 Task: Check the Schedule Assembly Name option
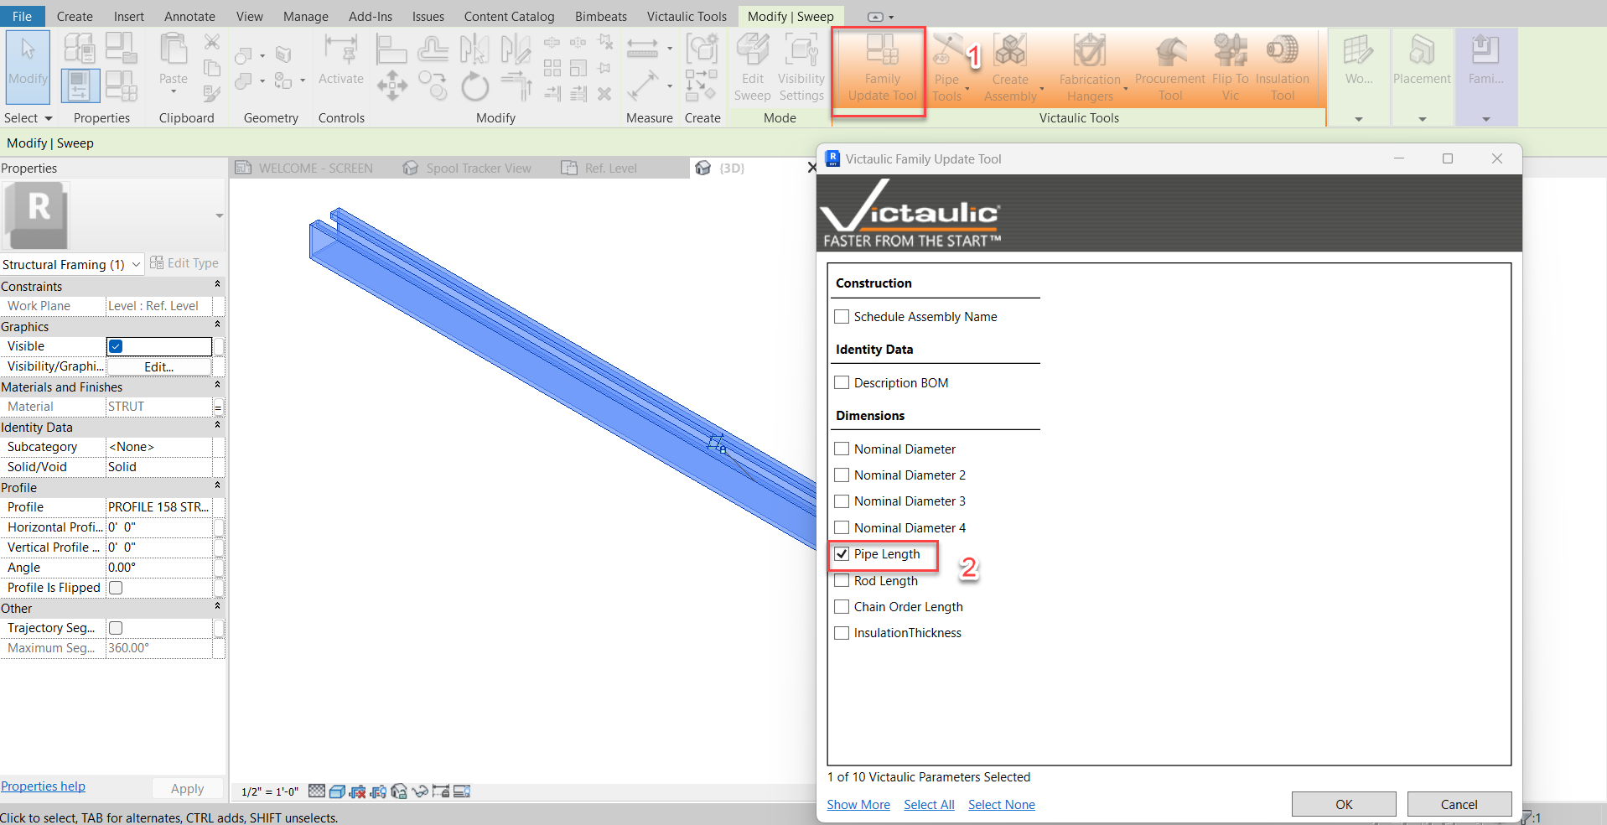(x=842, y=317)
